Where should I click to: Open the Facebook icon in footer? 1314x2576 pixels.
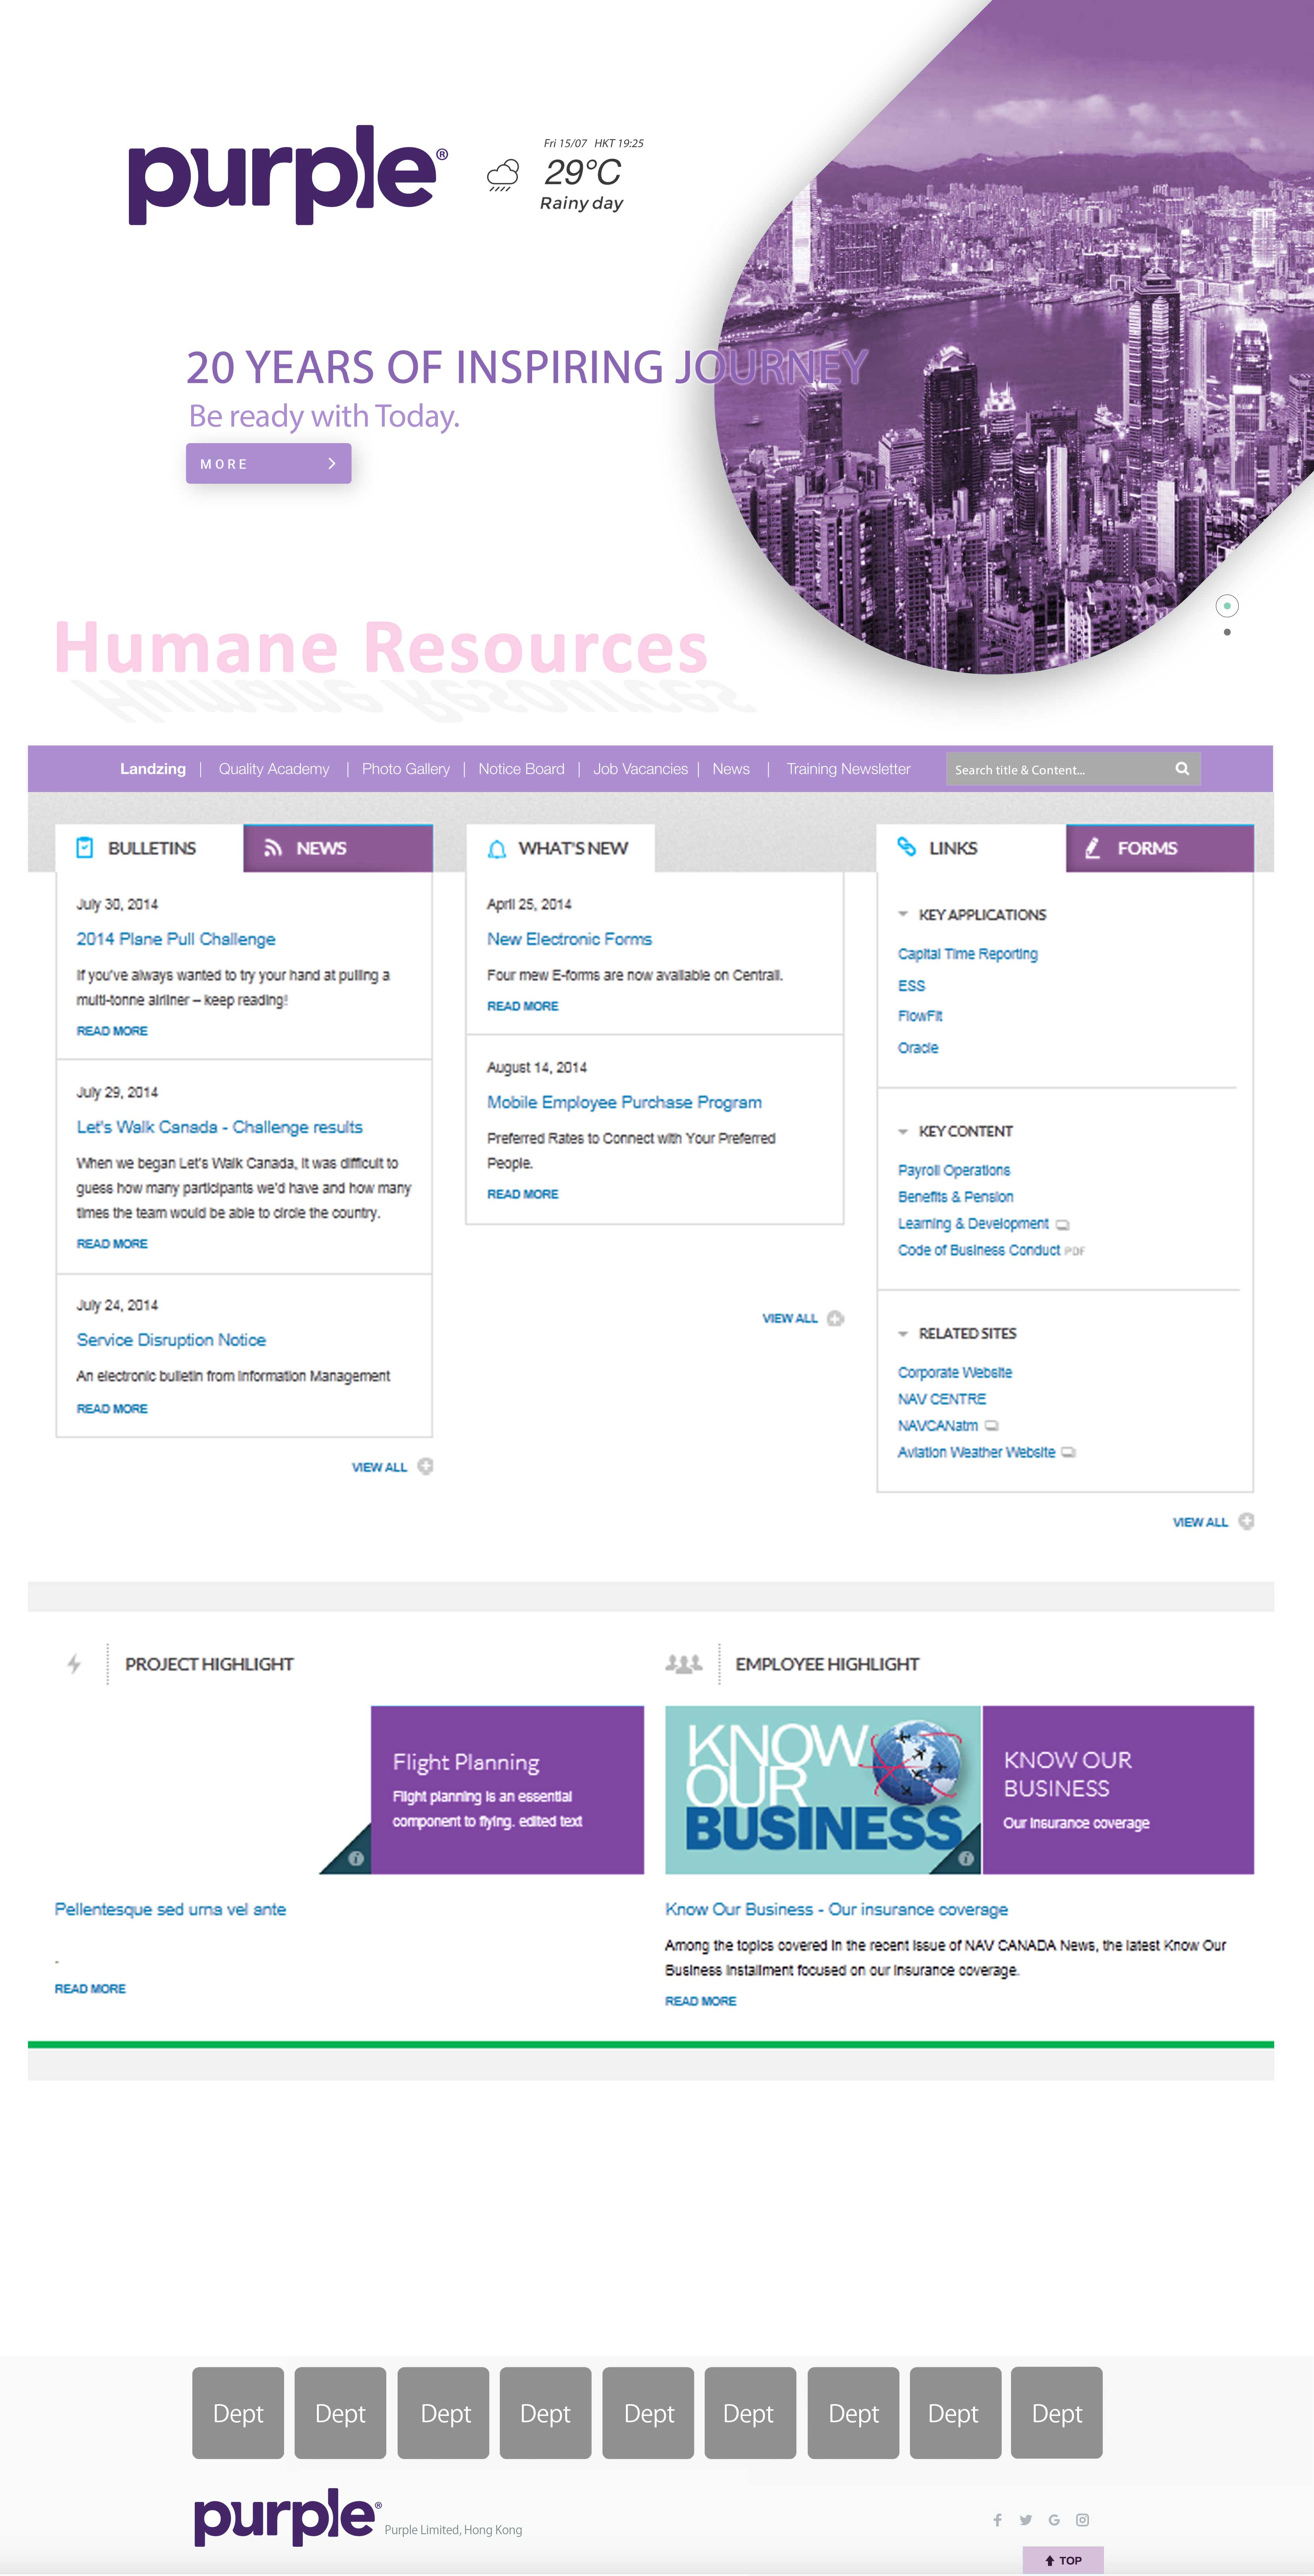pyautogui.click(x=997, y=2520)
